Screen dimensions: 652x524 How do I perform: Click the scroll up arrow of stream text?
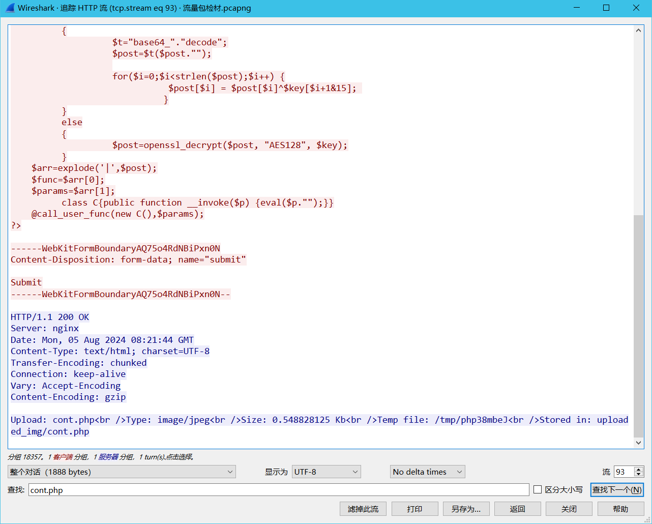coord(639,31)
